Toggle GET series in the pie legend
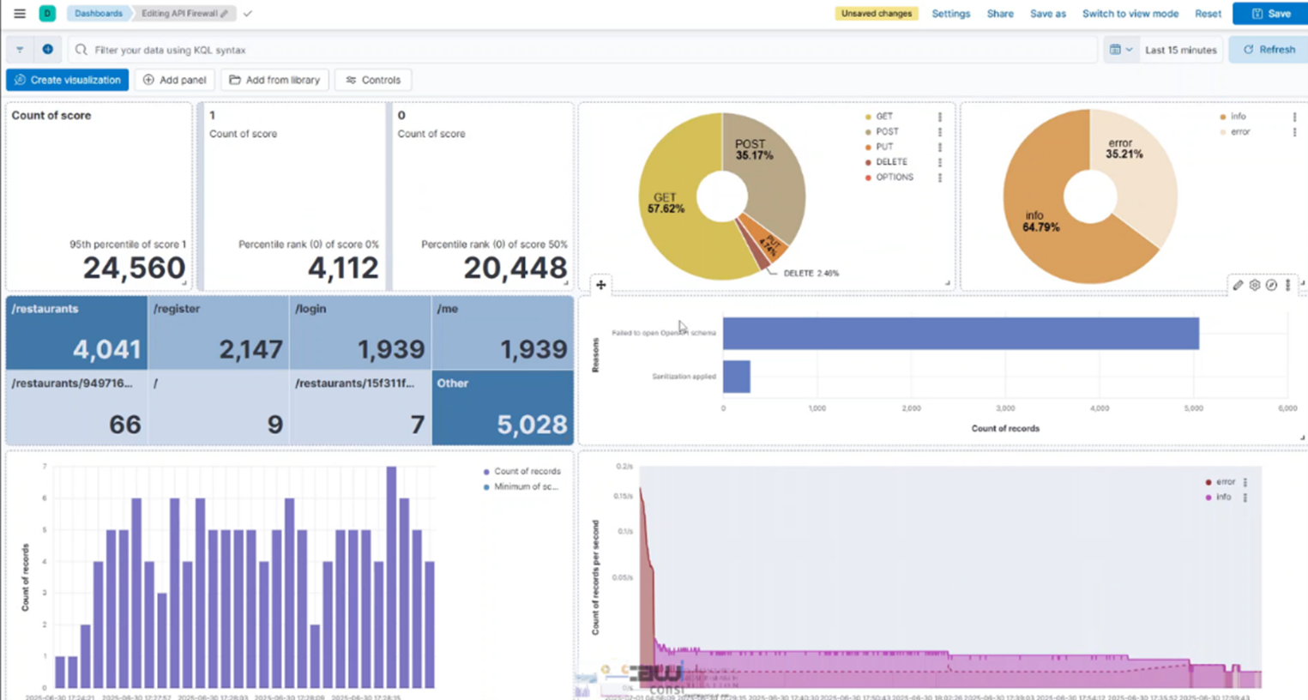 coord(883,117)
